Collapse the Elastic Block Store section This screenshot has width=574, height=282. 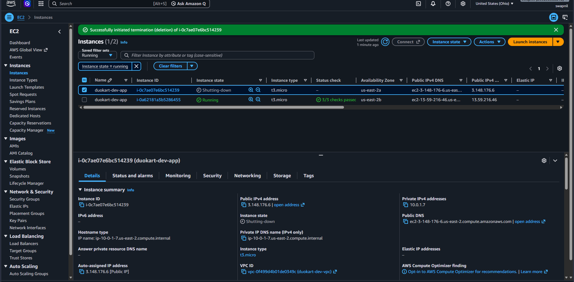click(x=6, y=161)
